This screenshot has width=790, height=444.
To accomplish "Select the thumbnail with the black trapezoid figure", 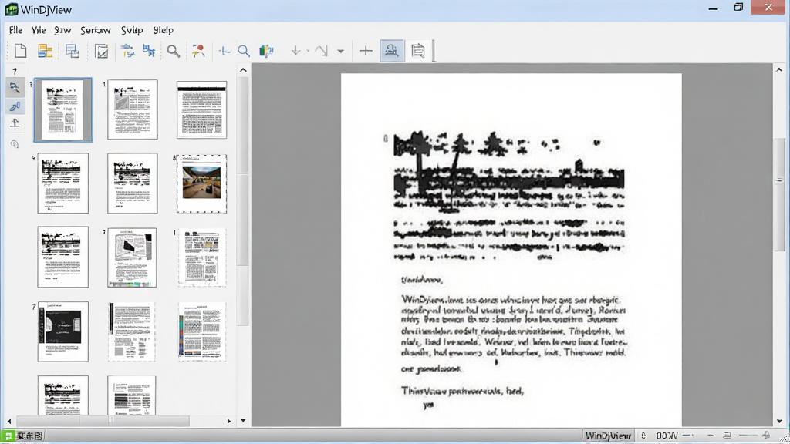I will [x=132, y=257].
